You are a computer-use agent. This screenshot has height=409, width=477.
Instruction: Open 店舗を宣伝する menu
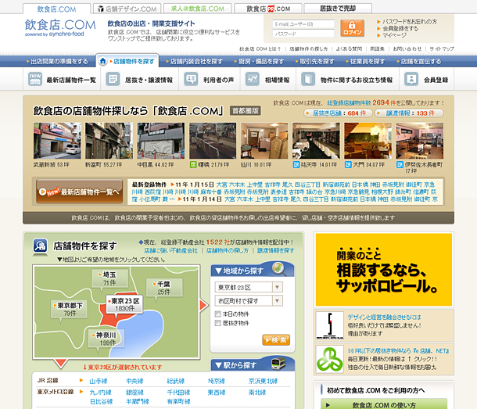418,62
